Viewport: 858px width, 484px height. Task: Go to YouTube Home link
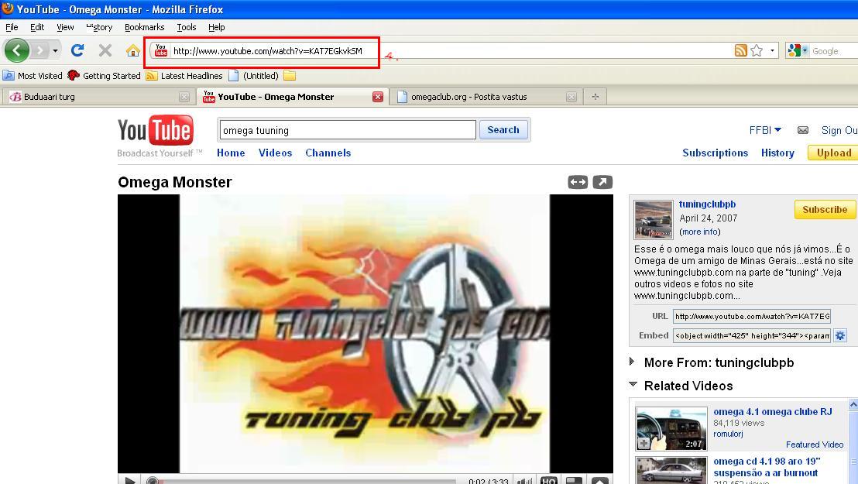231,153
